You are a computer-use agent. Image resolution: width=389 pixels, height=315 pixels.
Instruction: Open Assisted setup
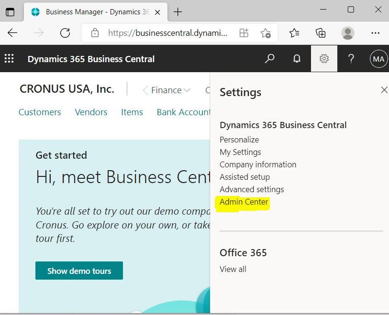pyautogui.click(x=245, y=177)
